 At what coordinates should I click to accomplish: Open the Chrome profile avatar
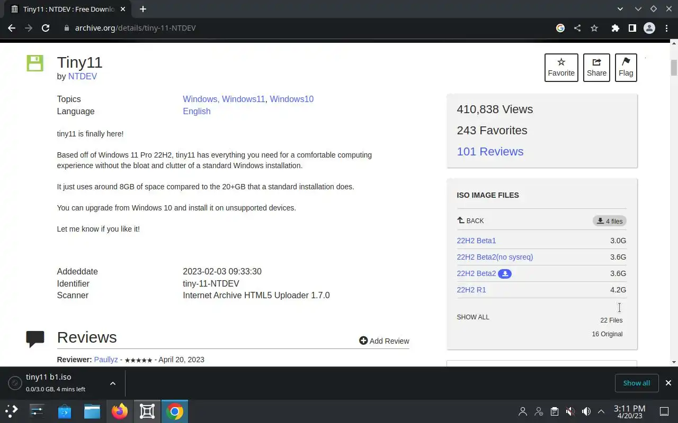[649, 28]
